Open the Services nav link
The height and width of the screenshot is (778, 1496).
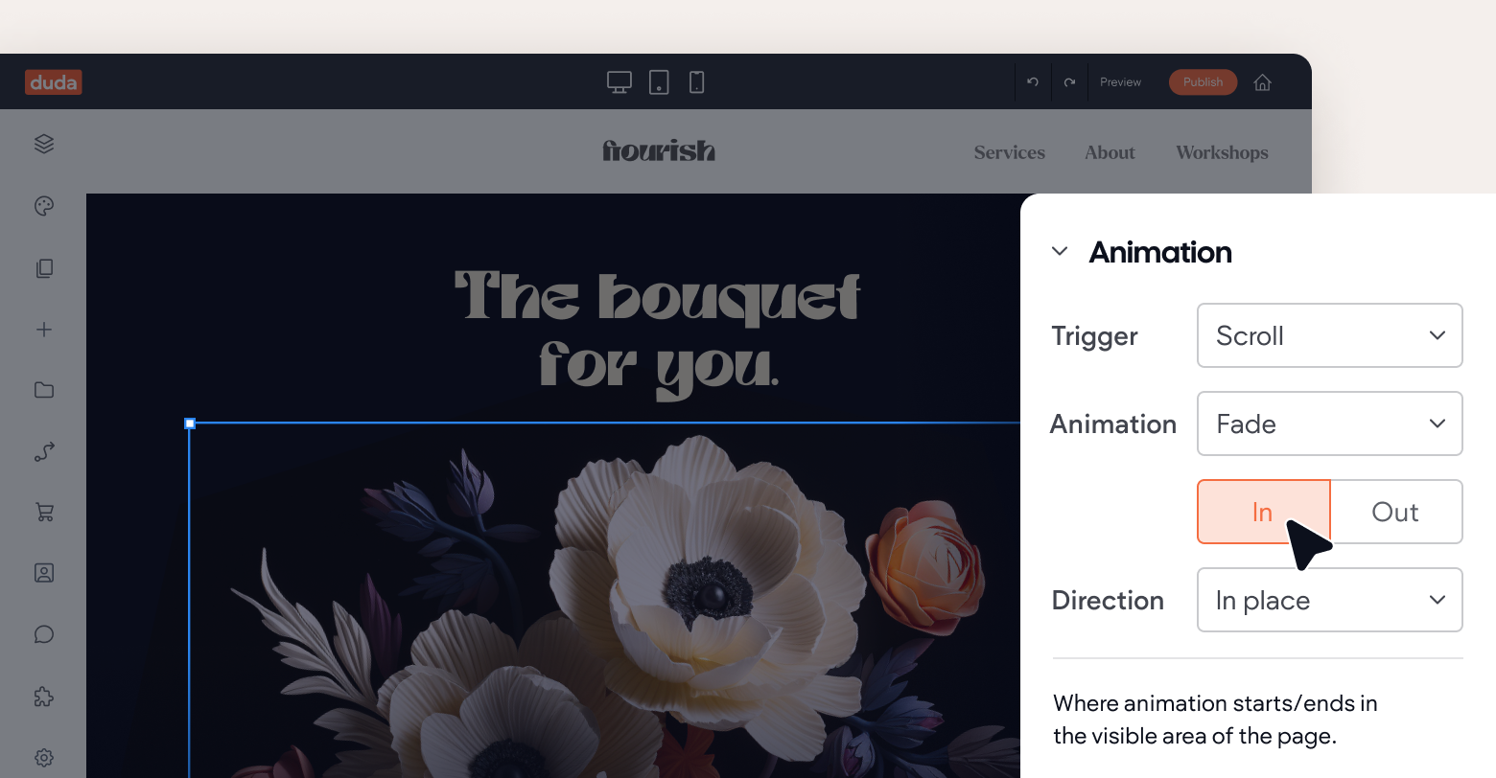[x=1010, y=152]
